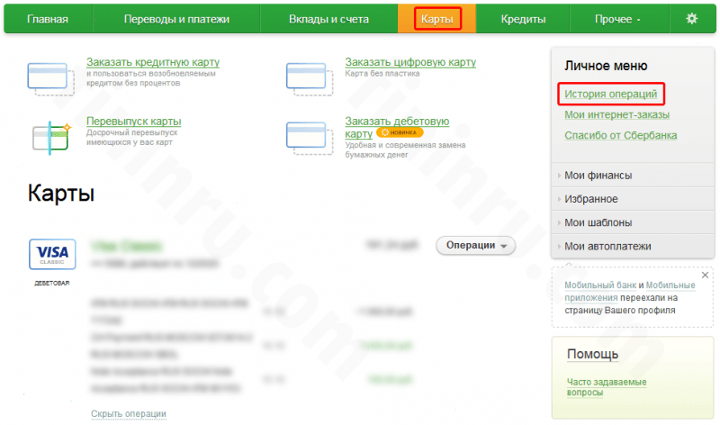Image resolution: width=720 pixels, height=425 pixels.
Task: Click the debit card order icon
Action: point(309,138)
